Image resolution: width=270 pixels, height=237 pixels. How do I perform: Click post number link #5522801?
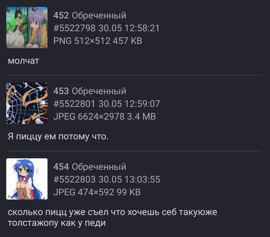[x=74, y=104]
